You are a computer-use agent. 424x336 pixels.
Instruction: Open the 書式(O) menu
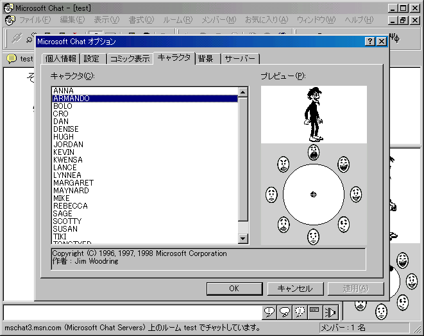pyautogui.click(x=141, y=20)
